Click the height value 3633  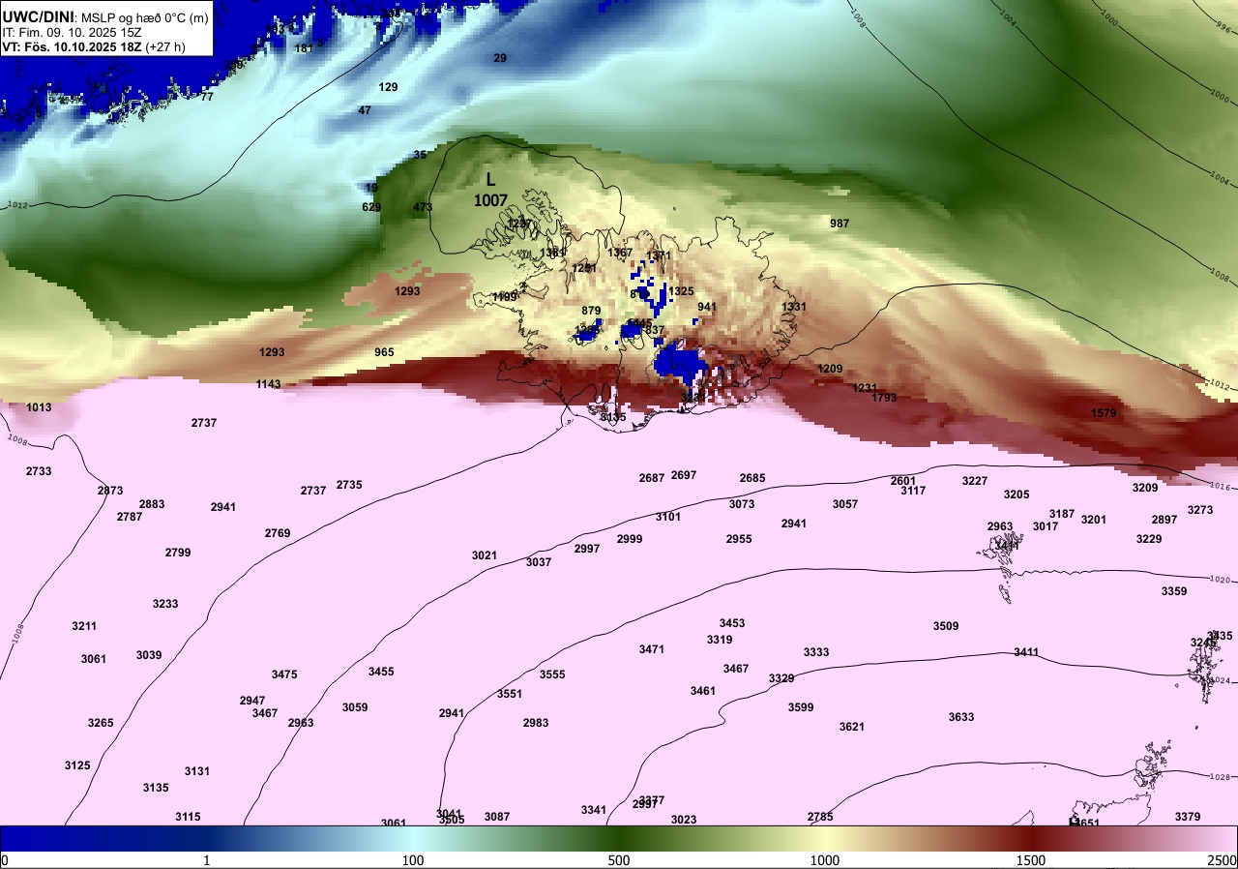pos(961,717)
